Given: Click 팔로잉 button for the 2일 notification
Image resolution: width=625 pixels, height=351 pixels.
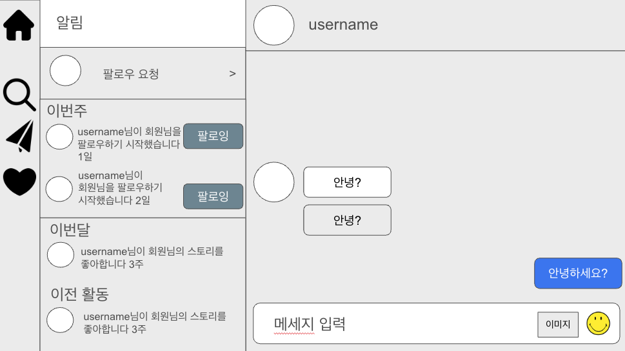Looking at the screenshot, I should [x=213, y=196].
